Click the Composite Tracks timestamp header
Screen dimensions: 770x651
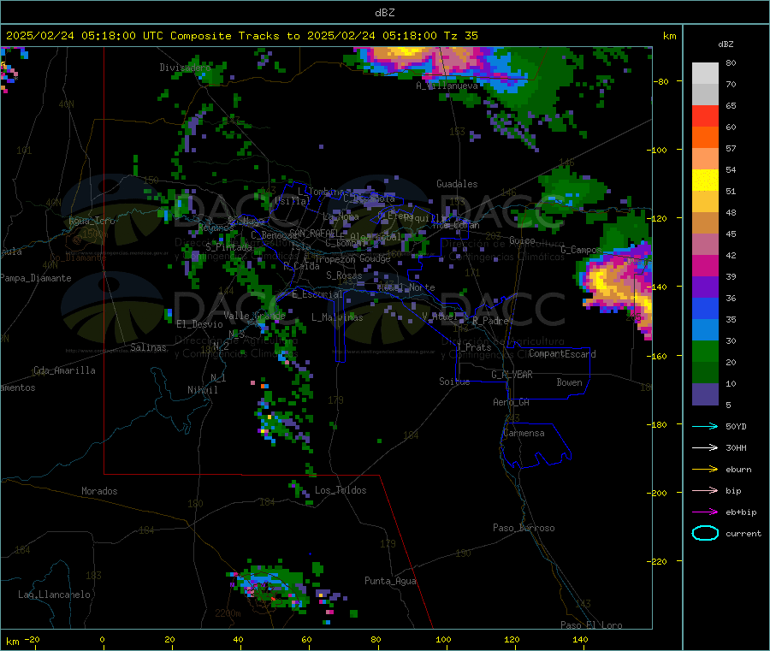point(241,36)
